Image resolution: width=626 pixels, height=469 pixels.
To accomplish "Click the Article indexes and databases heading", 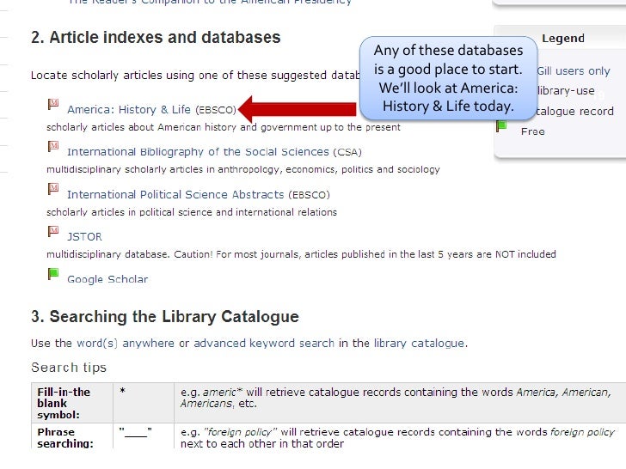I will tap(156, 38).
